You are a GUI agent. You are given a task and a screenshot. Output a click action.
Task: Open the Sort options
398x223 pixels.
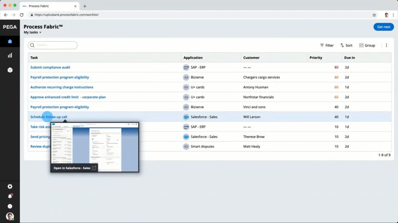point(346,45)
